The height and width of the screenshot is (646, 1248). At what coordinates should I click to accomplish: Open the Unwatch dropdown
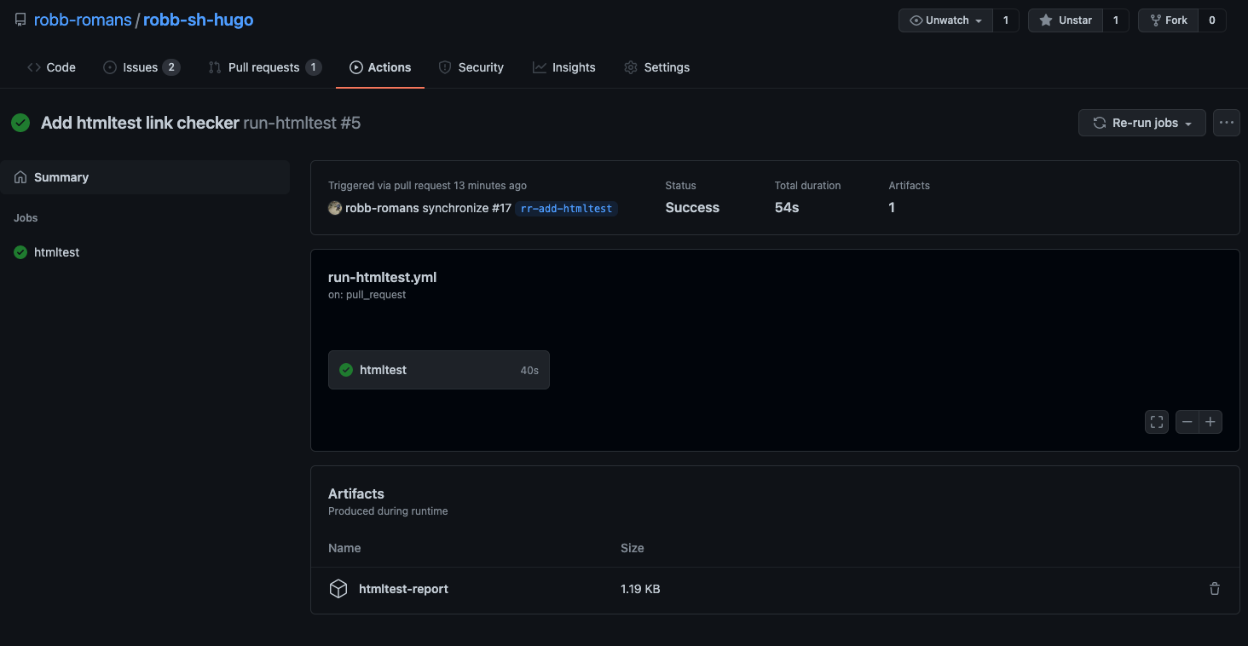pyautogui.click(x=945, y=20)
